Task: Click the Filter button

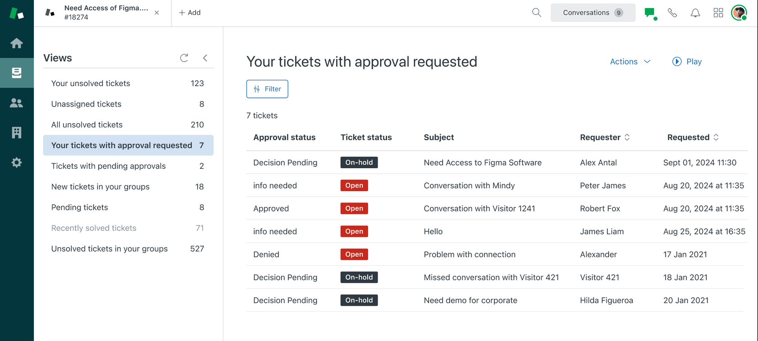Action: click(x=267, y=89)
